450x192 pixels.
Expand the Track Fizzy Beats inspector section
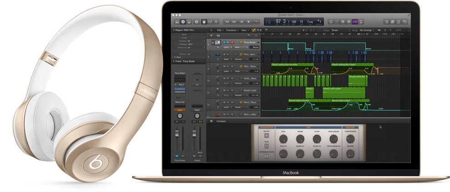(174, 61)
